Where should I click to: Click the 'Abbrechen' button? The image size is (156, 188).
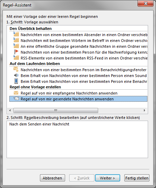pos(52,178)
